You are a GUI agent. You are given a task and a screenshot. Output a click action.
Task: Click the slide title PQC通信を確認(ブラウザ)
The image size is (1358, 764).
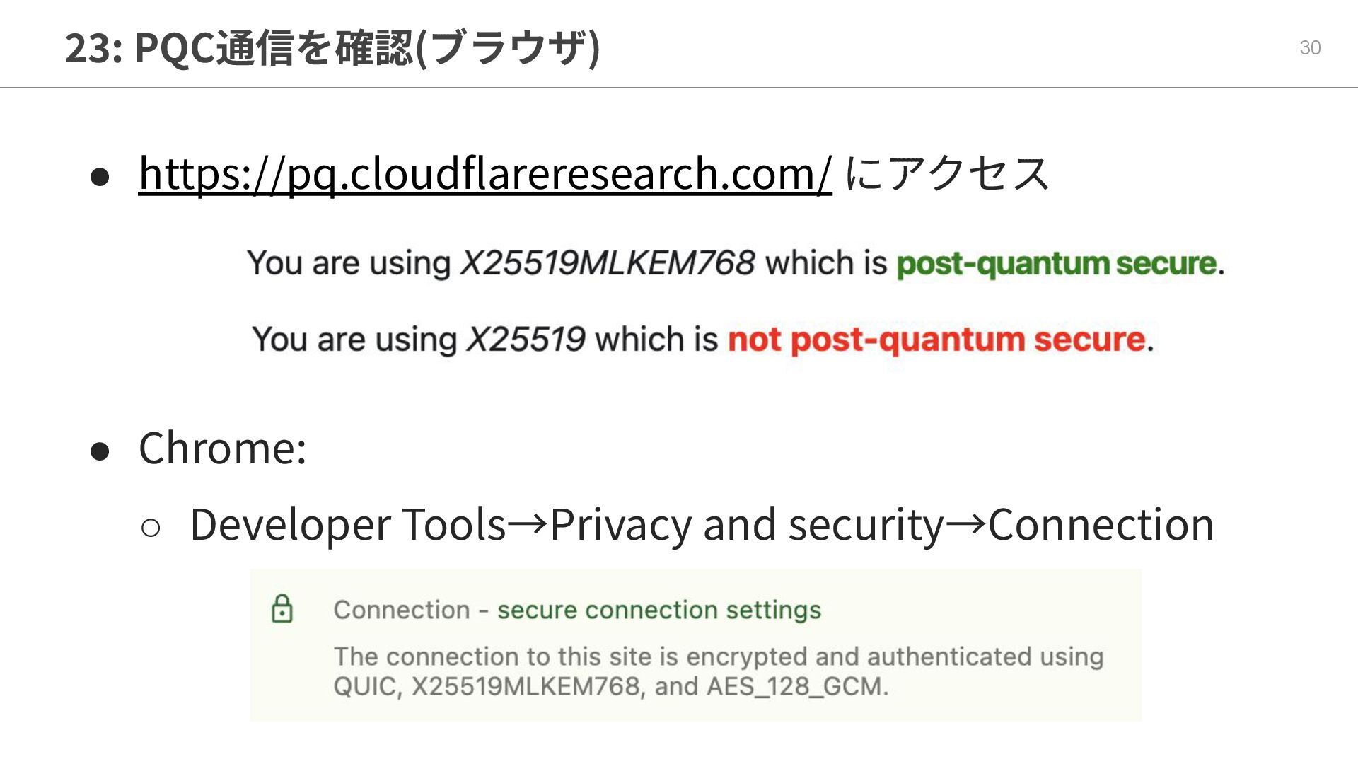coord(332,47)
